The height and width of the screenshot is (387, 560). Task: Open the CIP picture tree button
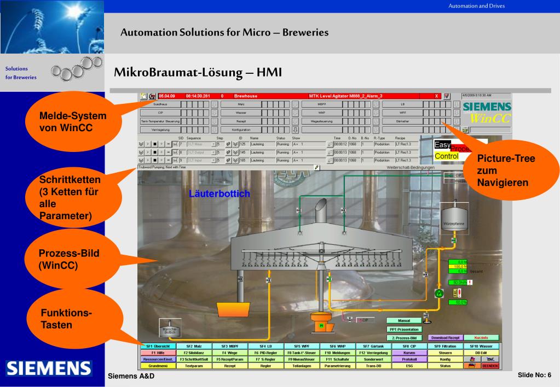[x=160, y=113]
